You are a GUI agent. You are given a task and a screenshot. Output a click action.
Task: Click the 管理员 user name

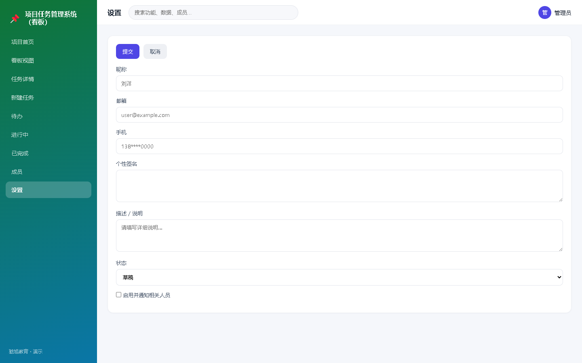coord(563,13)
